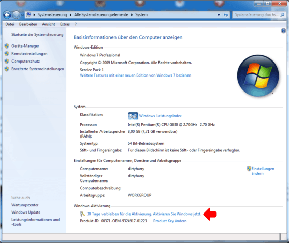289x243 pixels.
Task: Click the shield icon beside Erweiterte Systemeinstellungen
Action: click(7, 69)
